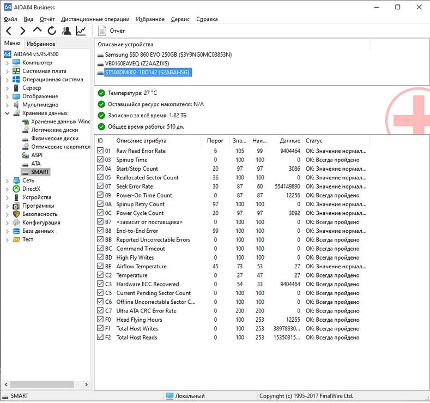Image resolution: width=430 pixels, height=403 pixels.
Task: Select the Устройства devices icon
Action: (x=16, y=197)
